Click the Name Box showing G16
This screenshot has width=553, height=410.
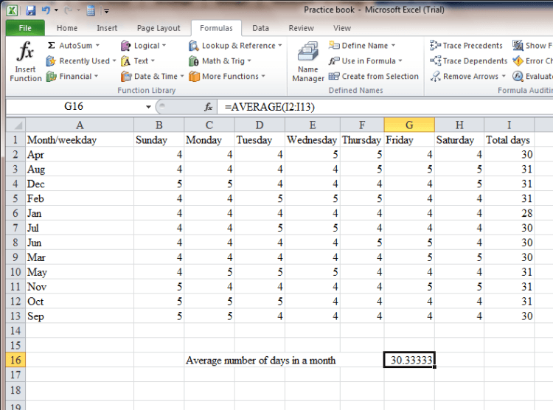pos(74,107)
